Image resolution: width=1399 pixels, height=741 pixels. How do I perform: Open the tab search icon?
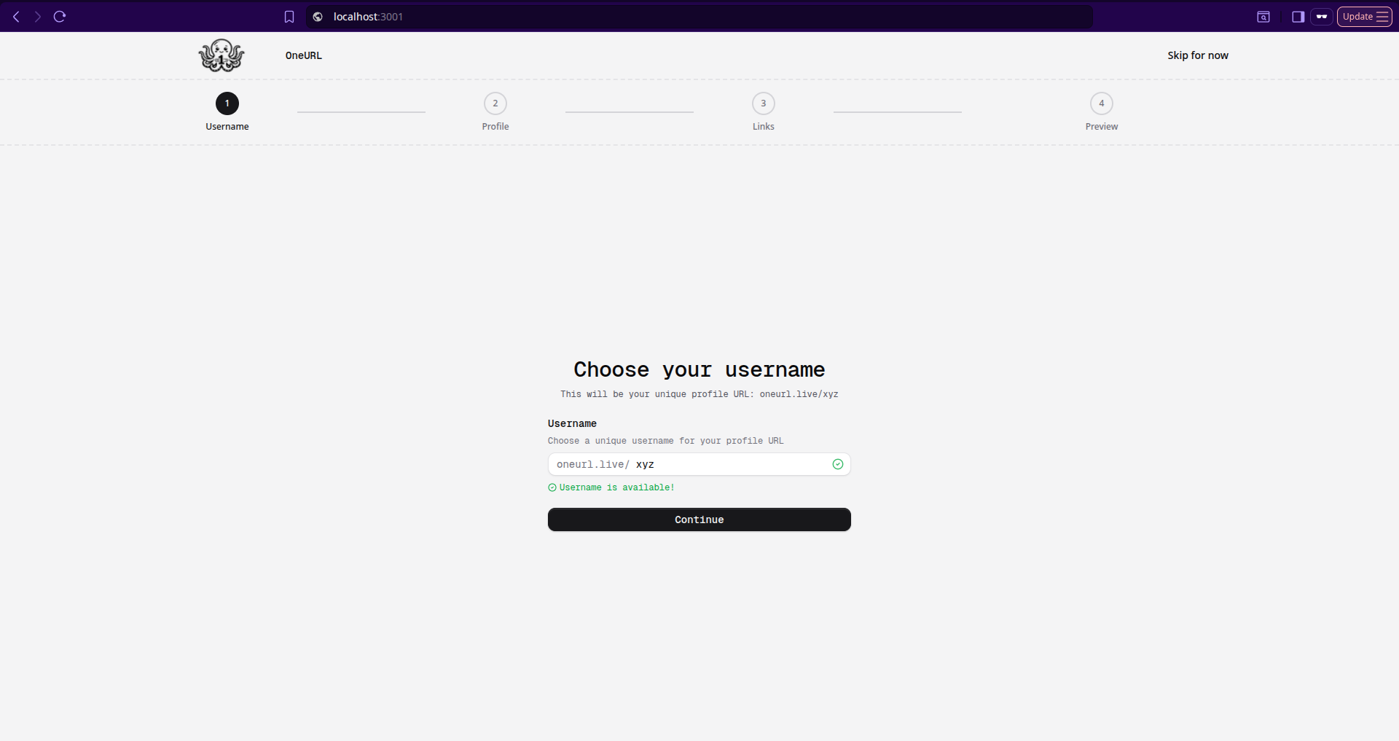pyautogui.click(x=1263, y=17)
